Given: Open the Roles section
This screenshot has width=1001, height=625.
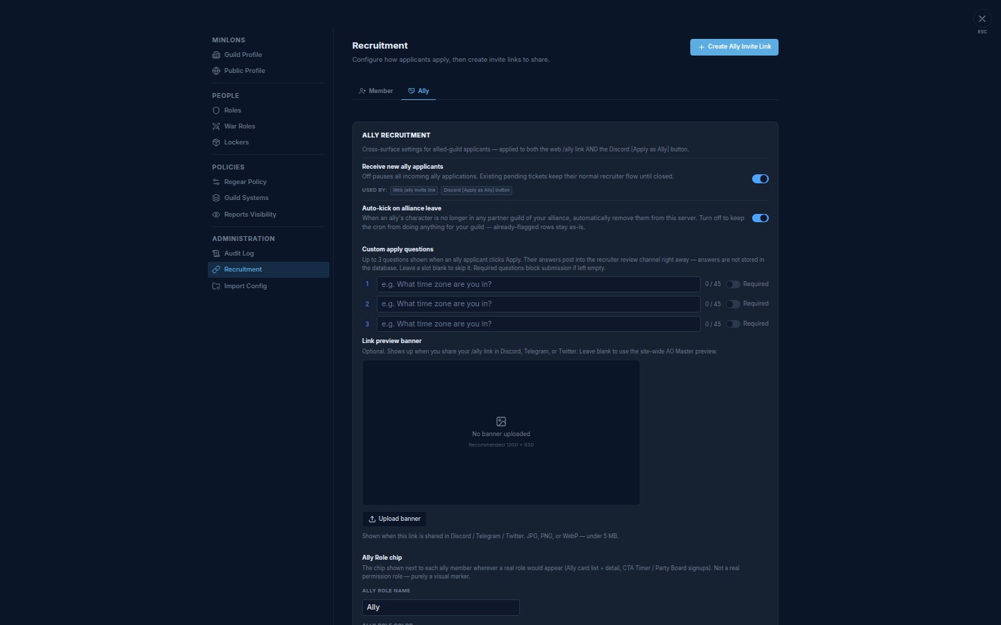Looking at the screenshot, I should (x=268, y=110).
